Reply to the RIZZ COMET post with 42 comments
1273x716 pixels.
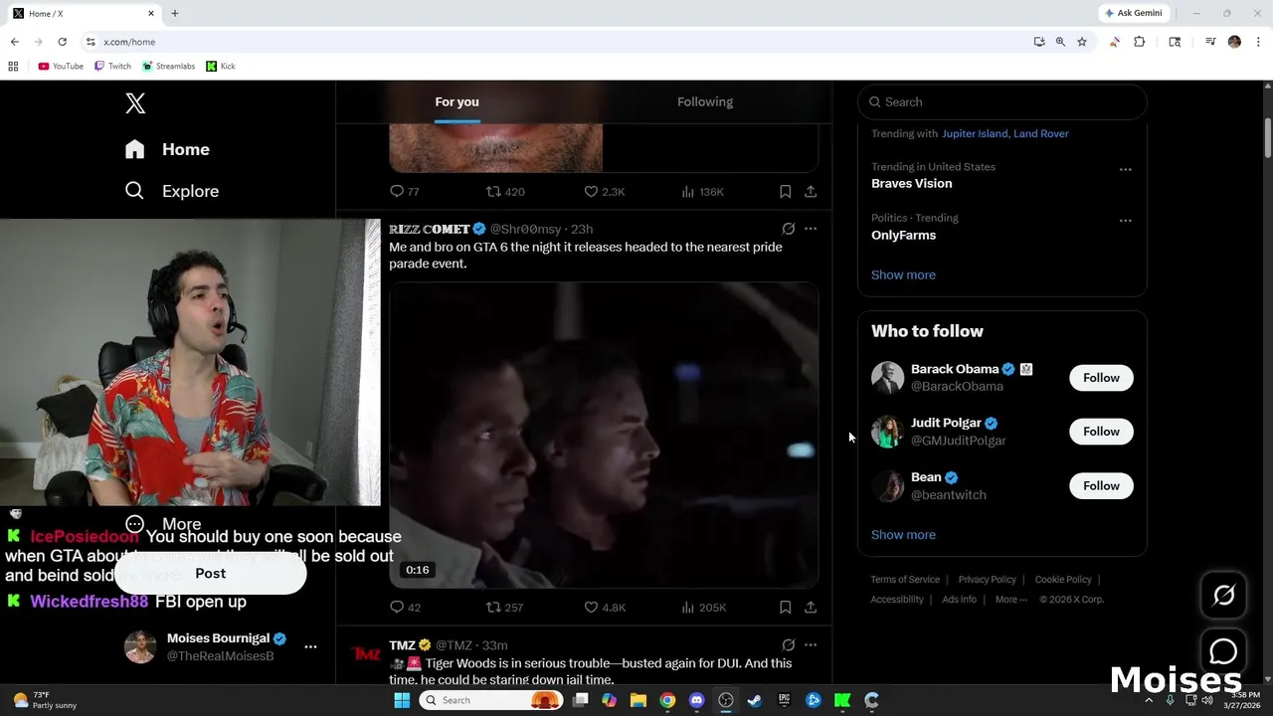click(x=397, y=607)
